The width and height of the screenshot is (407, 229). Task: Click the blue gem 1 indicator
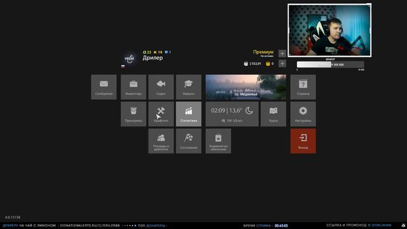pos(168,52)
